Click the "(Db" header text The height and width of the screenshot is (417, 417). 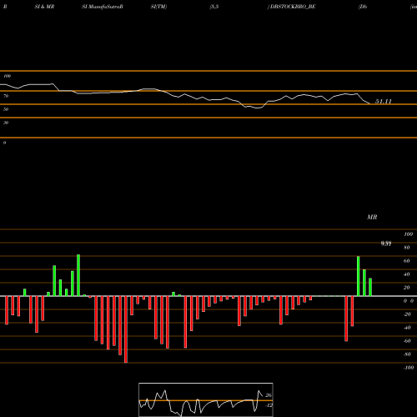363,7
